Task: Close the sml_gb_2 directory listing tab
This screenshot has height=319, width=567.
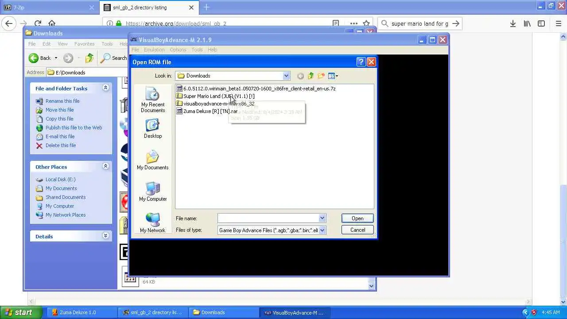Action: click(x=191, y=7)
